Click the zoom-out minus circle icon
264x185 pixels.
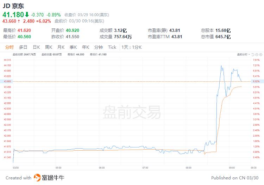point(257,55)
